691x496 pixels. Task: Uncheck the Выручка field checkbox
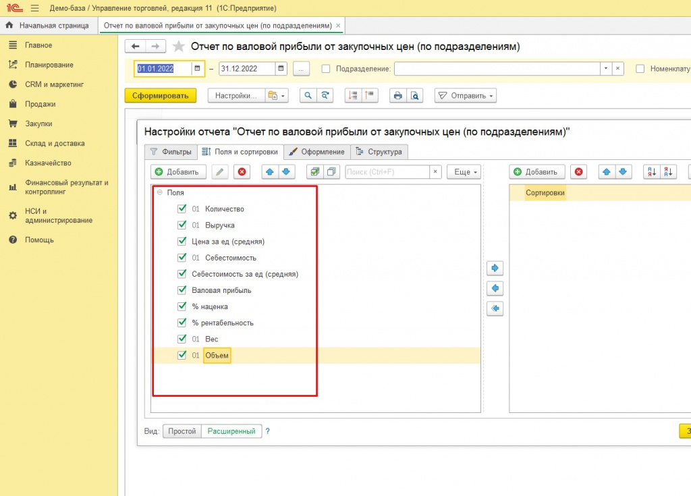pos(182,225)
